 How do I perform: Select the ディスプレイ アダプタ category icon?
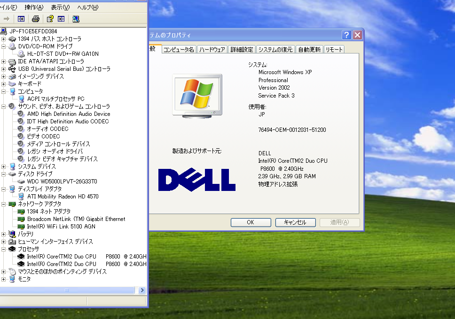(x=12, y=189)
